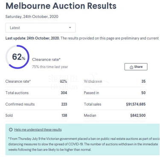Screen dimensions: 160x162
Task: Click the Share button
Action: (136, 67)
